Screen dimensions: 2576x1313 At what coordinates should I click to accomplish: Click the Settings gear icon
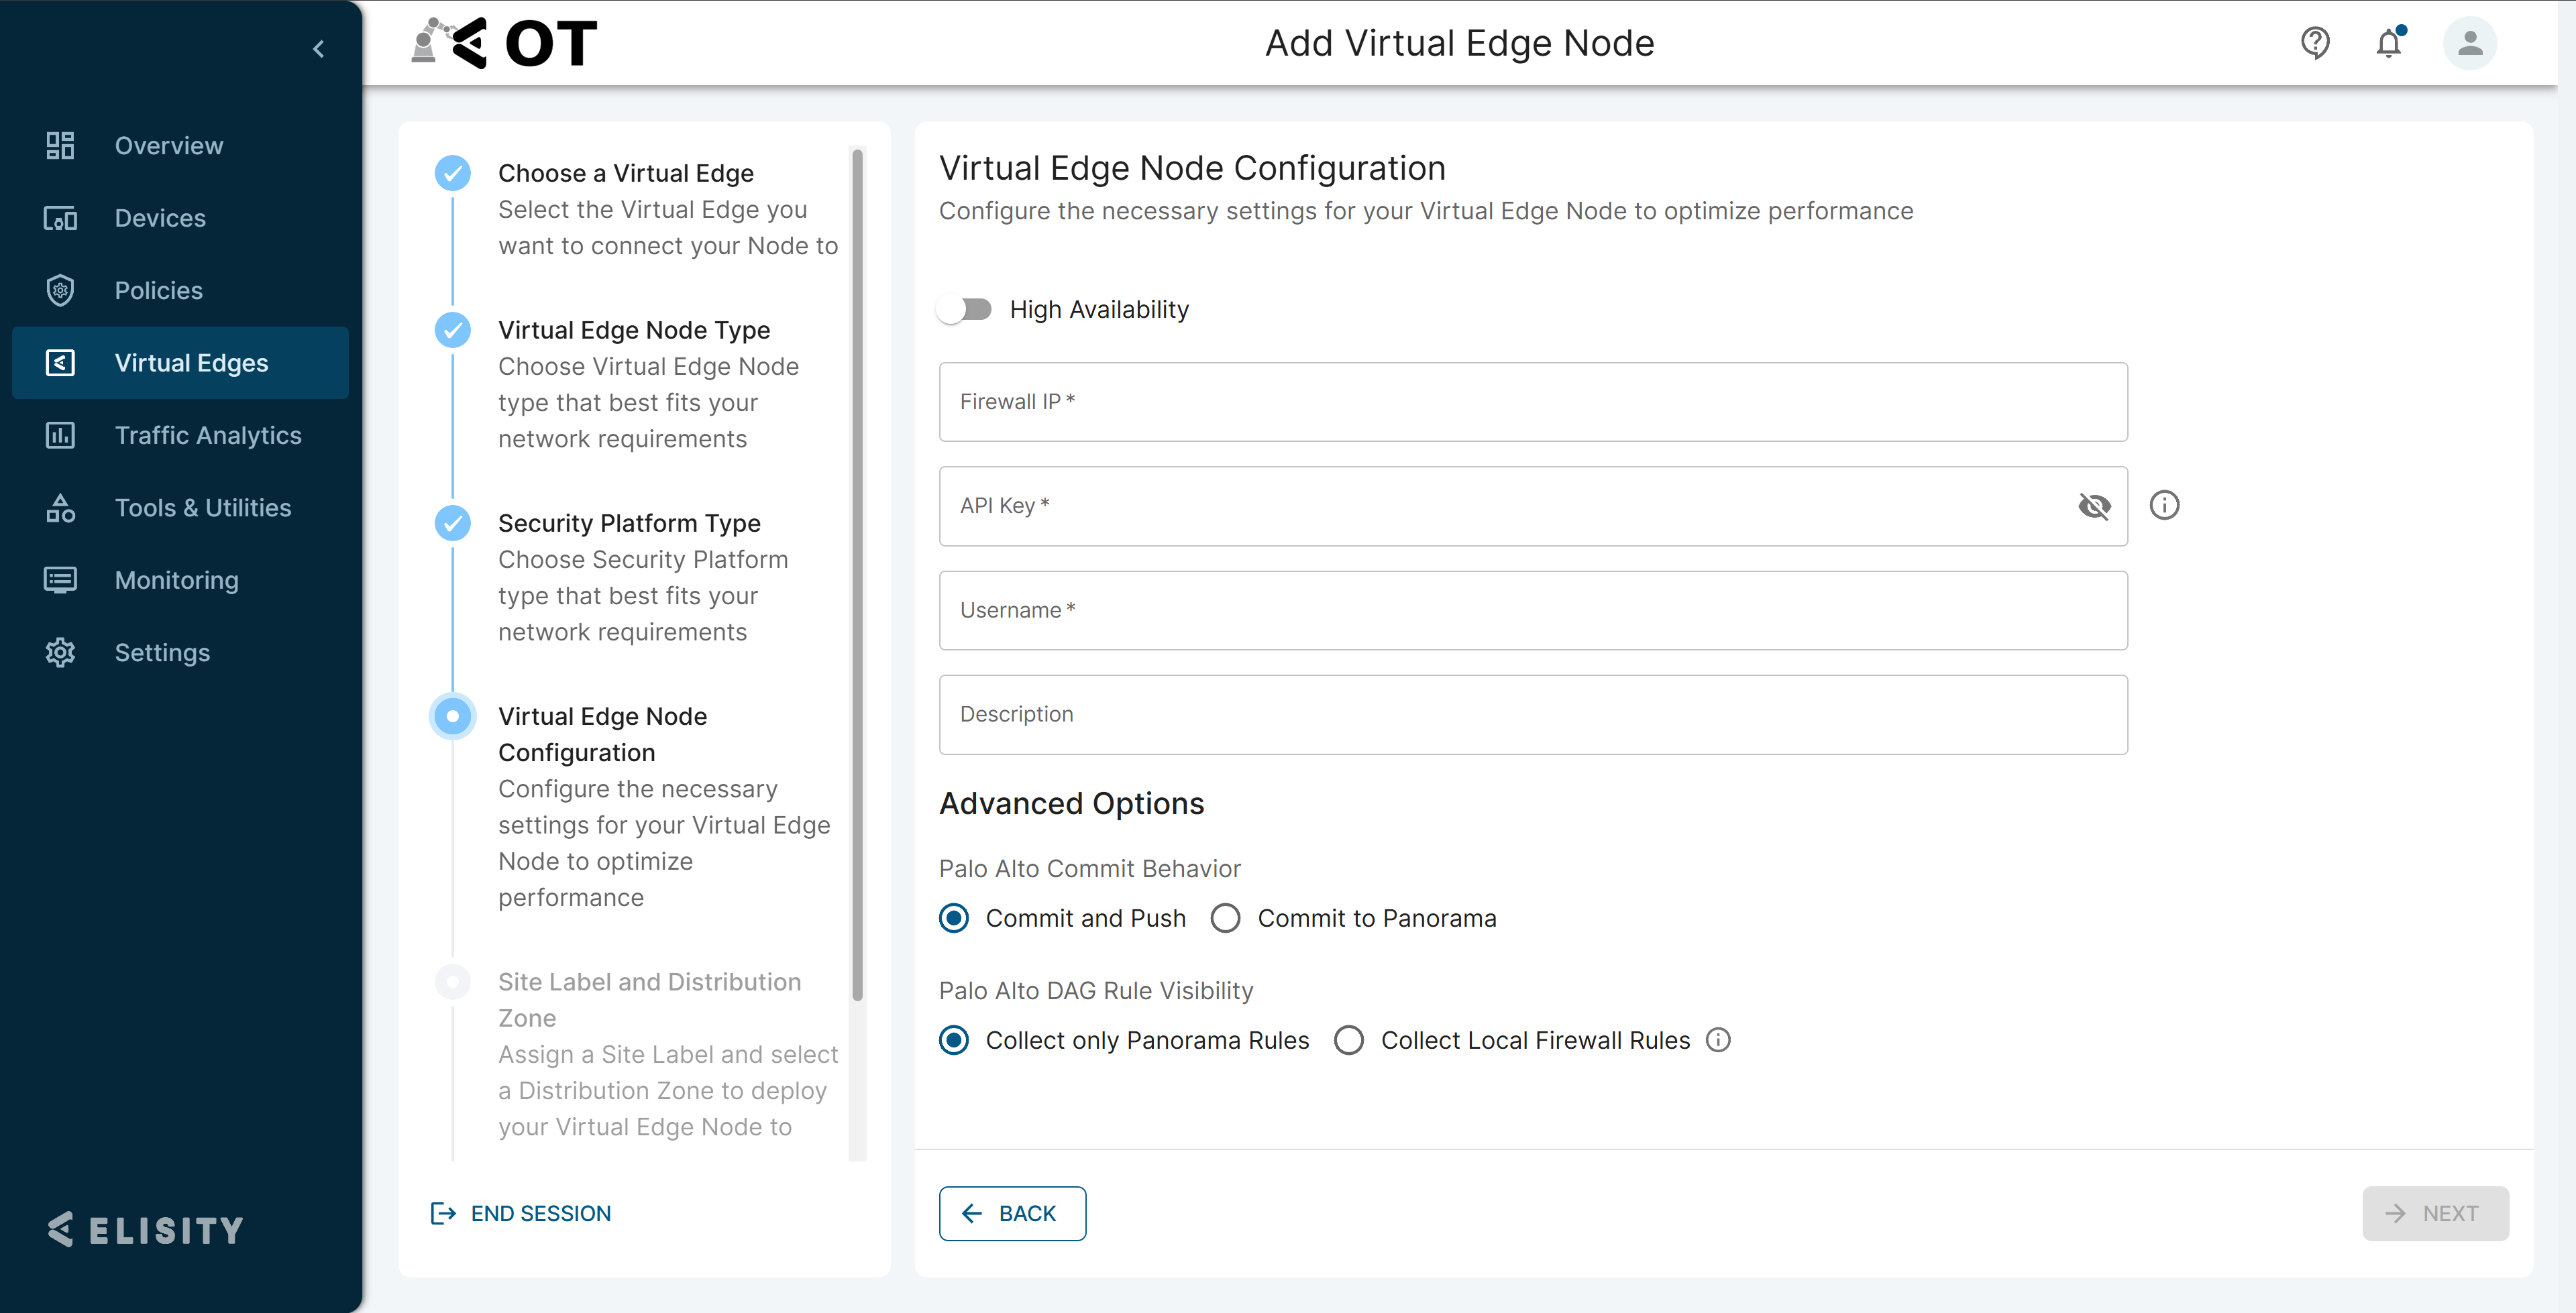(x=60, y=652)
